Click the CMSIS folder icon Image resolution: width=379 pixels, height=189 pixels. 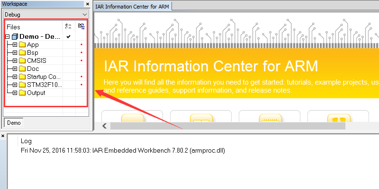coord(22,60)
